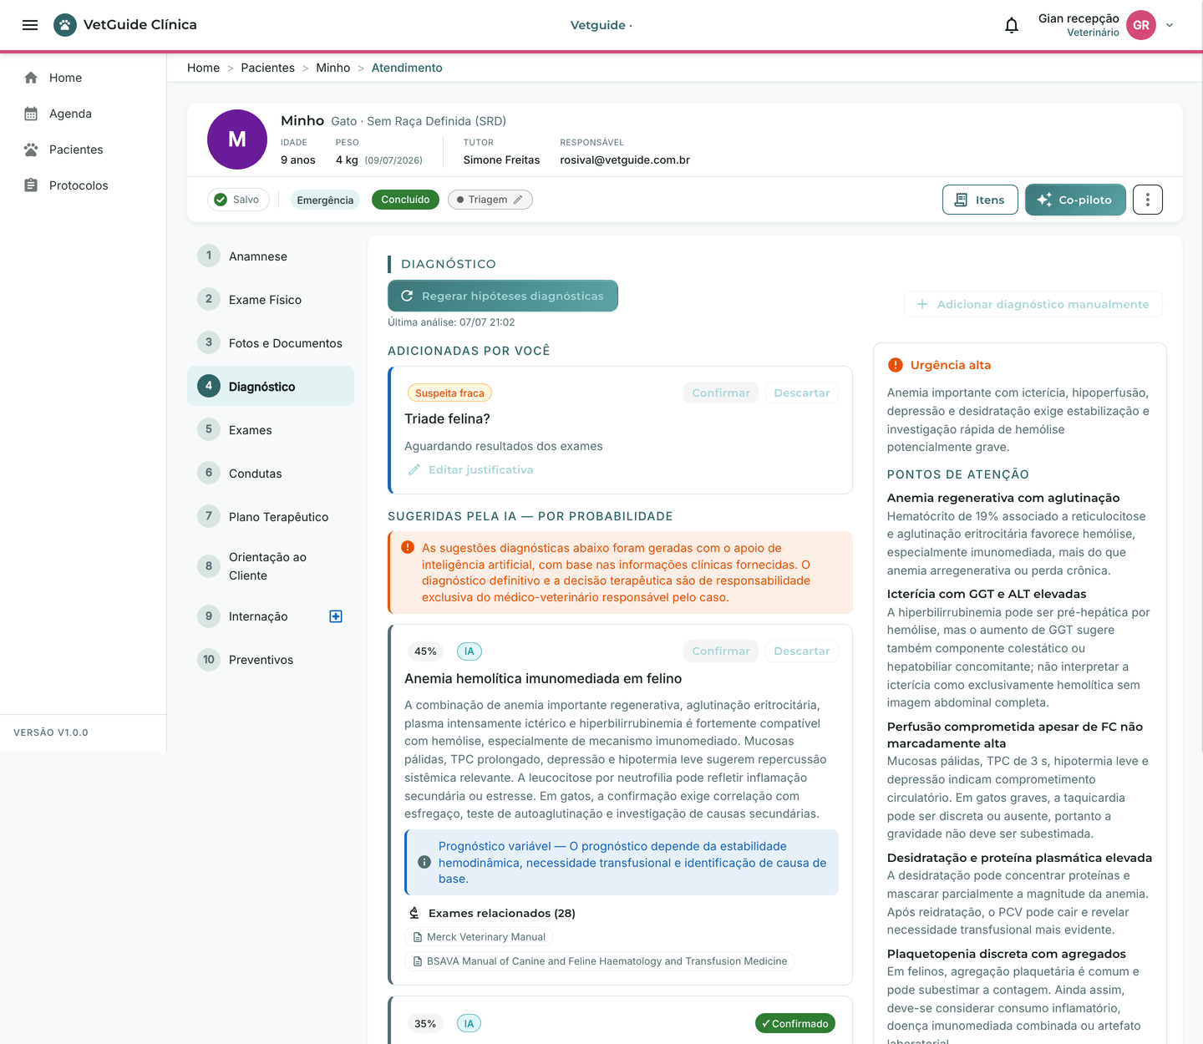
Task: Go to step 10 Preventivos
Action: (x=271, y=660)
